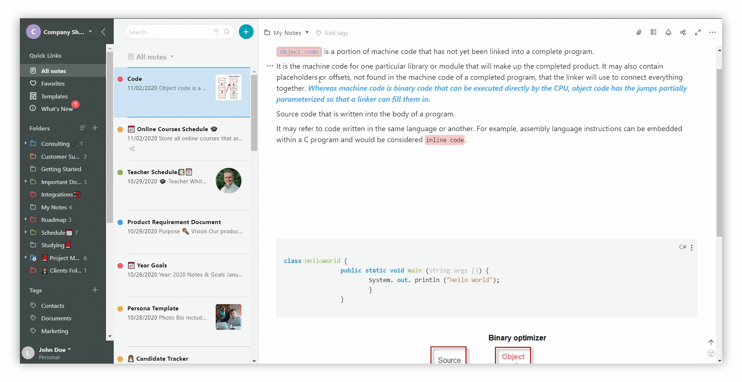This screenshot has width=742, height=382.
Task: Add a new folder with the plus icon
Action: coord(95,128)
